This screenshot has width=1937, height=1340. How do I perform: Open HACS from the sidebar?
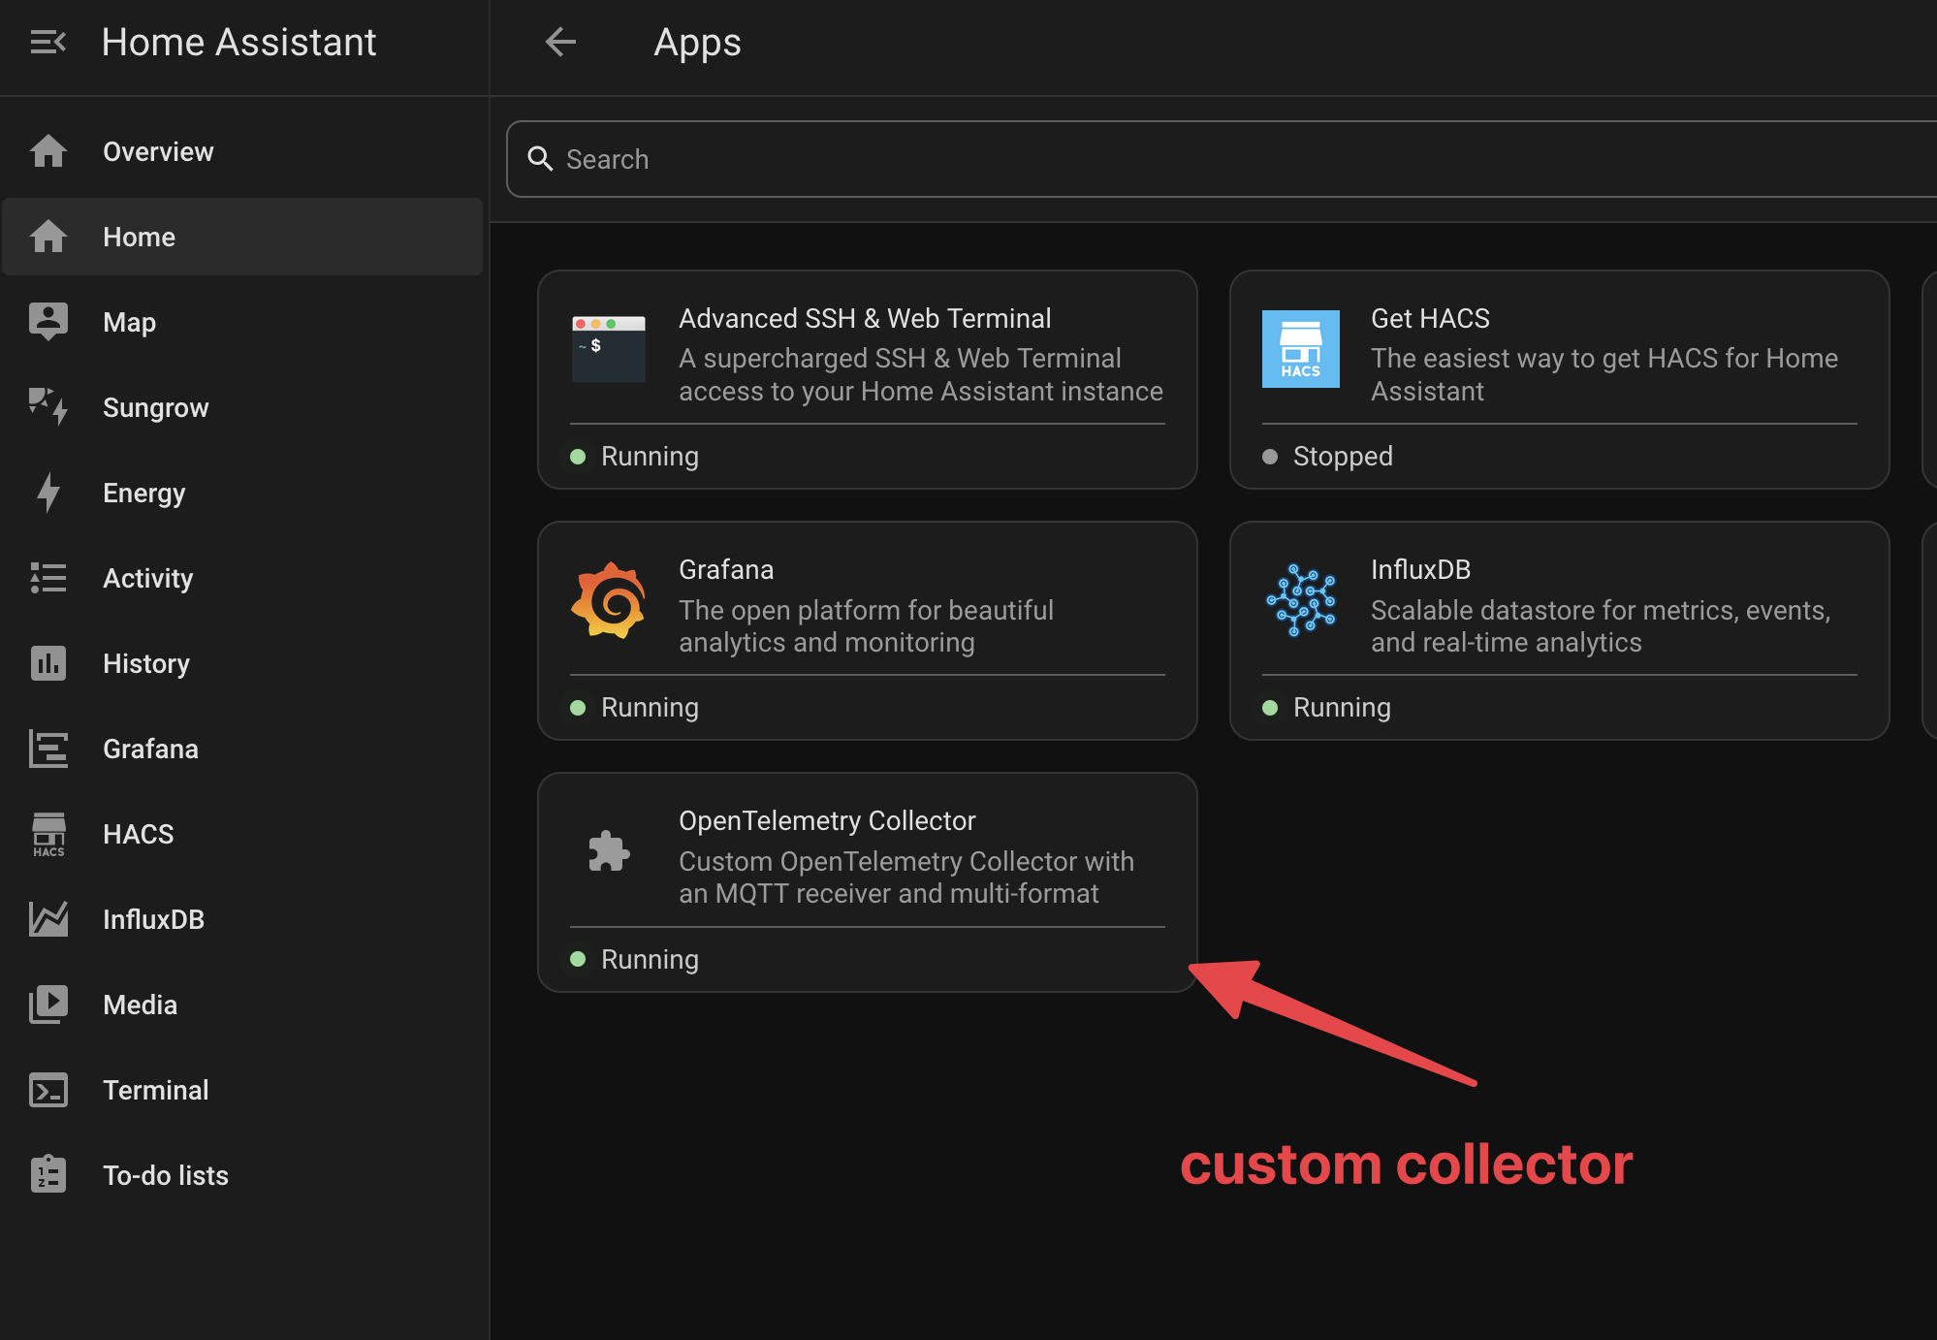click(x=242, y=834)
